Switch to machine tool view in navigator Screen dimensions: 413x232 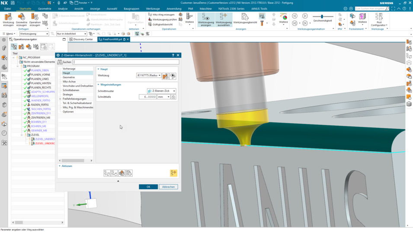[21, 47]
